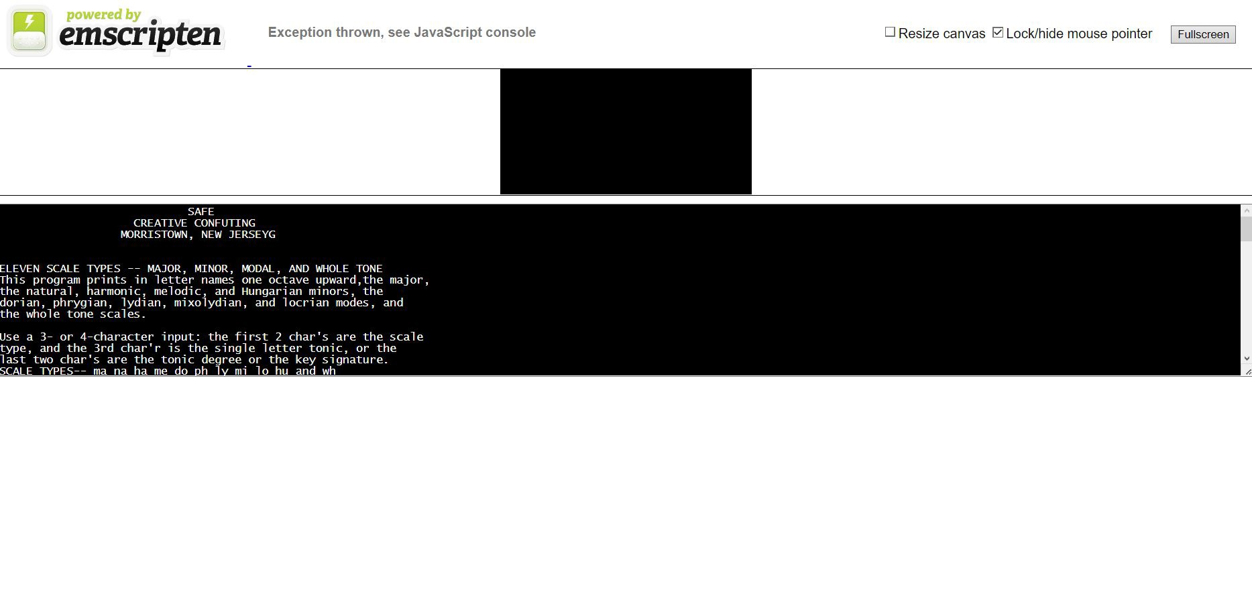
Task: Click the 'ELEVEN SCALE TYPES' heading line
Action: [x=192, y=268]
